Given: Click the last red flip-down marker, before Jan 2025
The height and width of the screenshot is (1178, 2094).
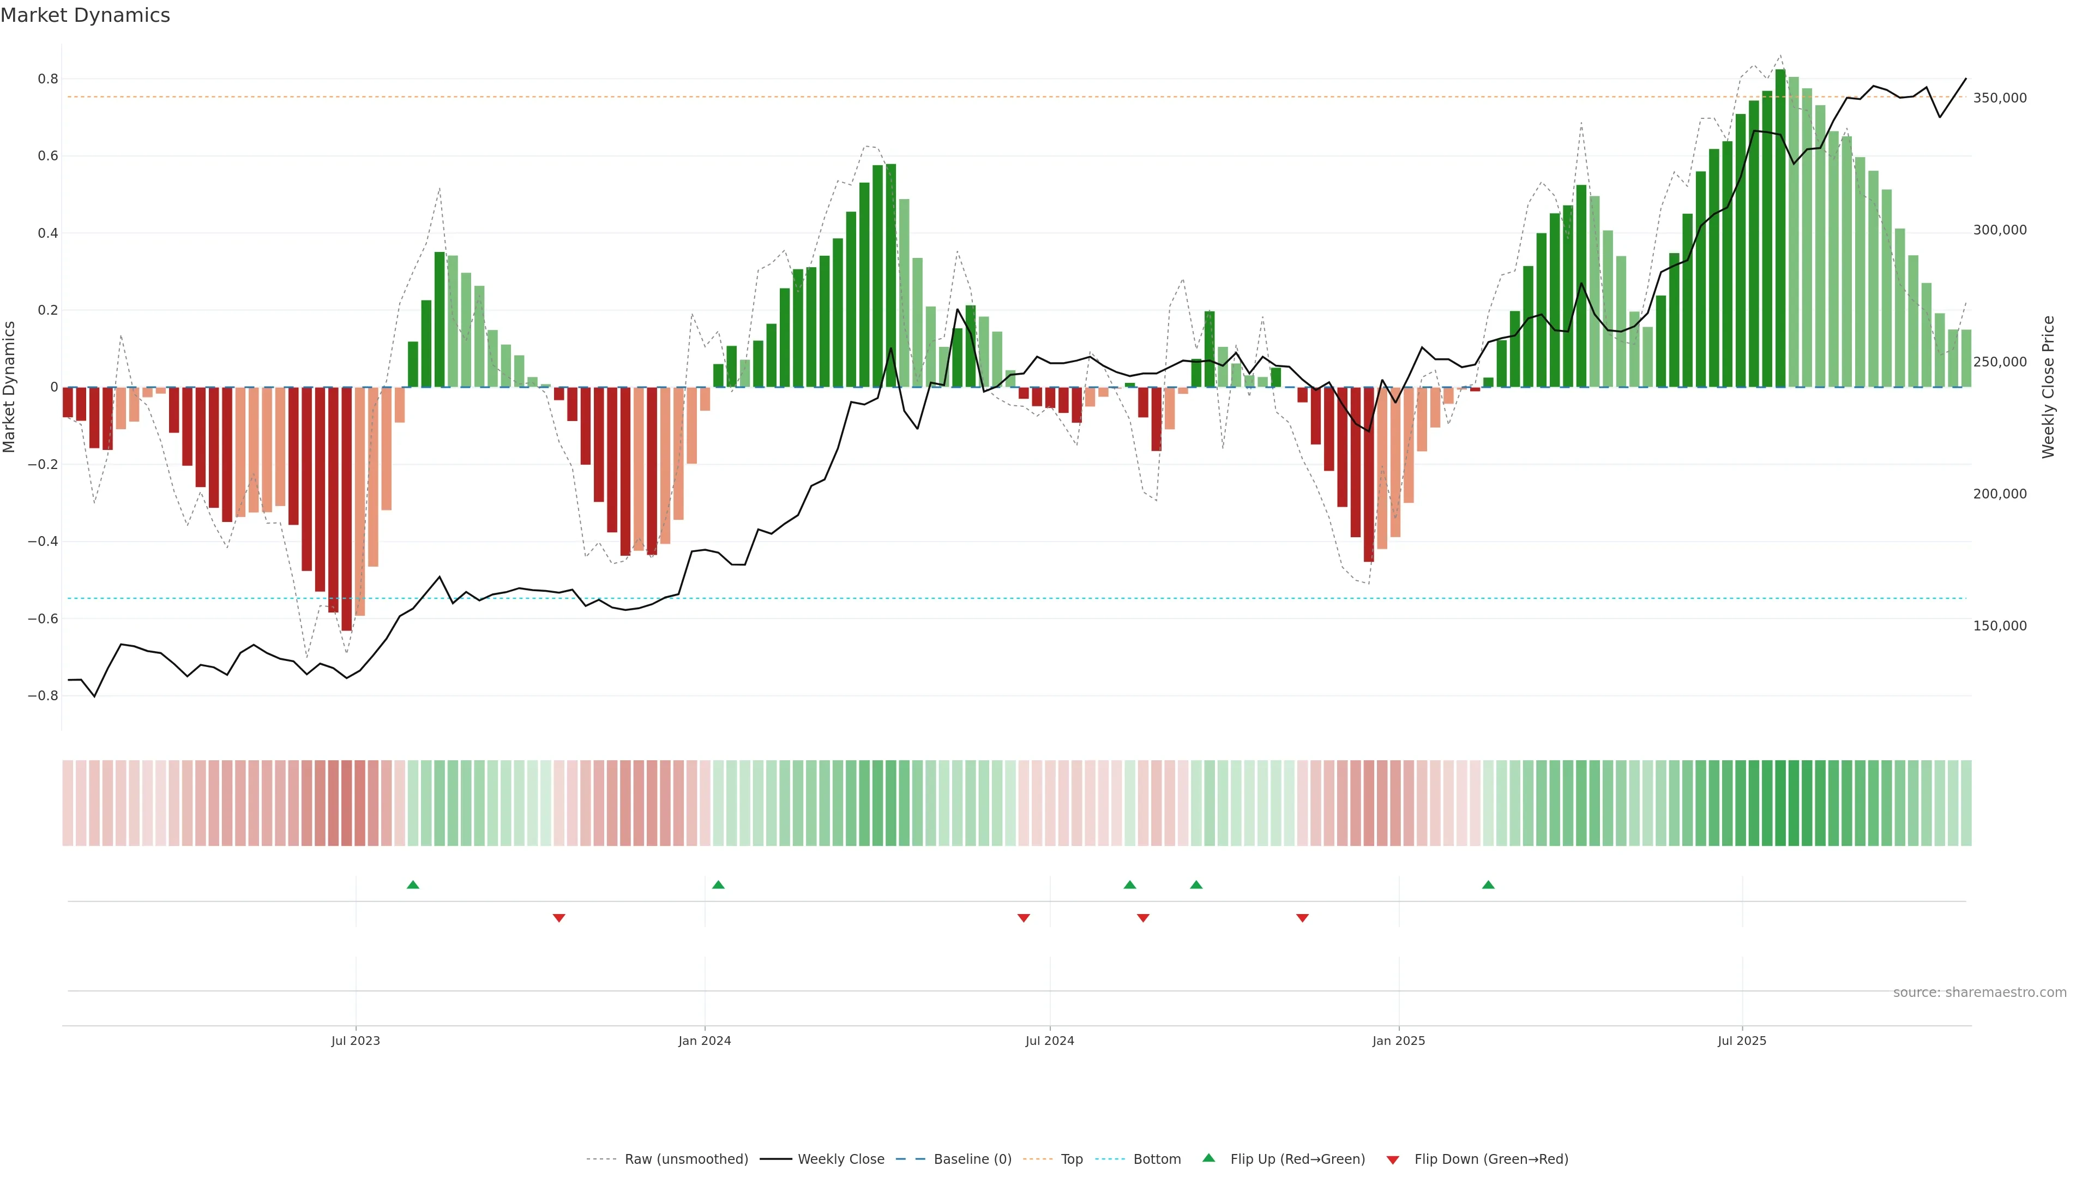Looking at the screenshot, I should pos(1302,918).
